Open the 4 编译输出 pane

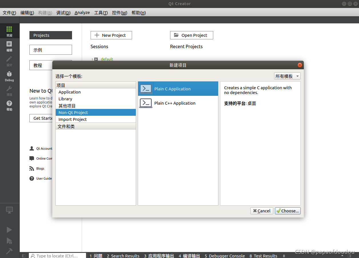[189, 256]
